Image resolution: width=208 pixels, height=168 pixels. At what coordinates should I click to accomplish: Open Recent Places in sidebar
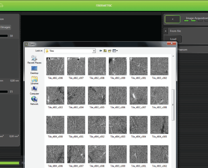(34, 60)
